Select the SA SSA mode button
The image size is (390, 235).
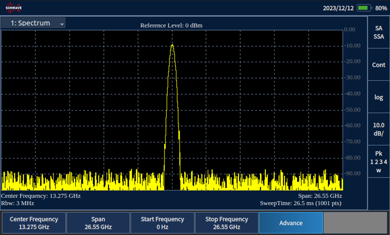click(x=379, y=33)
